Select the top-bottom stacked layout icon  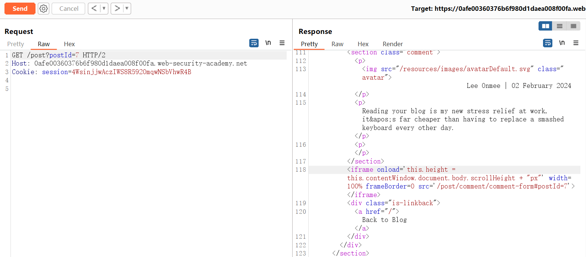559,26
